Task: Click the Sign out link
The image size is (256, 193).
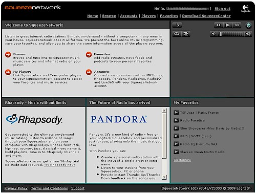Action: 222,9
